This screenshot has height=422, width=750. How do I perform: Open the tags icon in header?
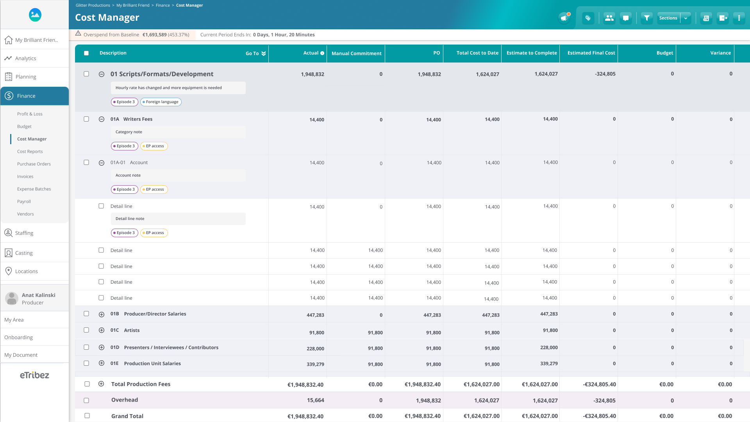point(588,18)
